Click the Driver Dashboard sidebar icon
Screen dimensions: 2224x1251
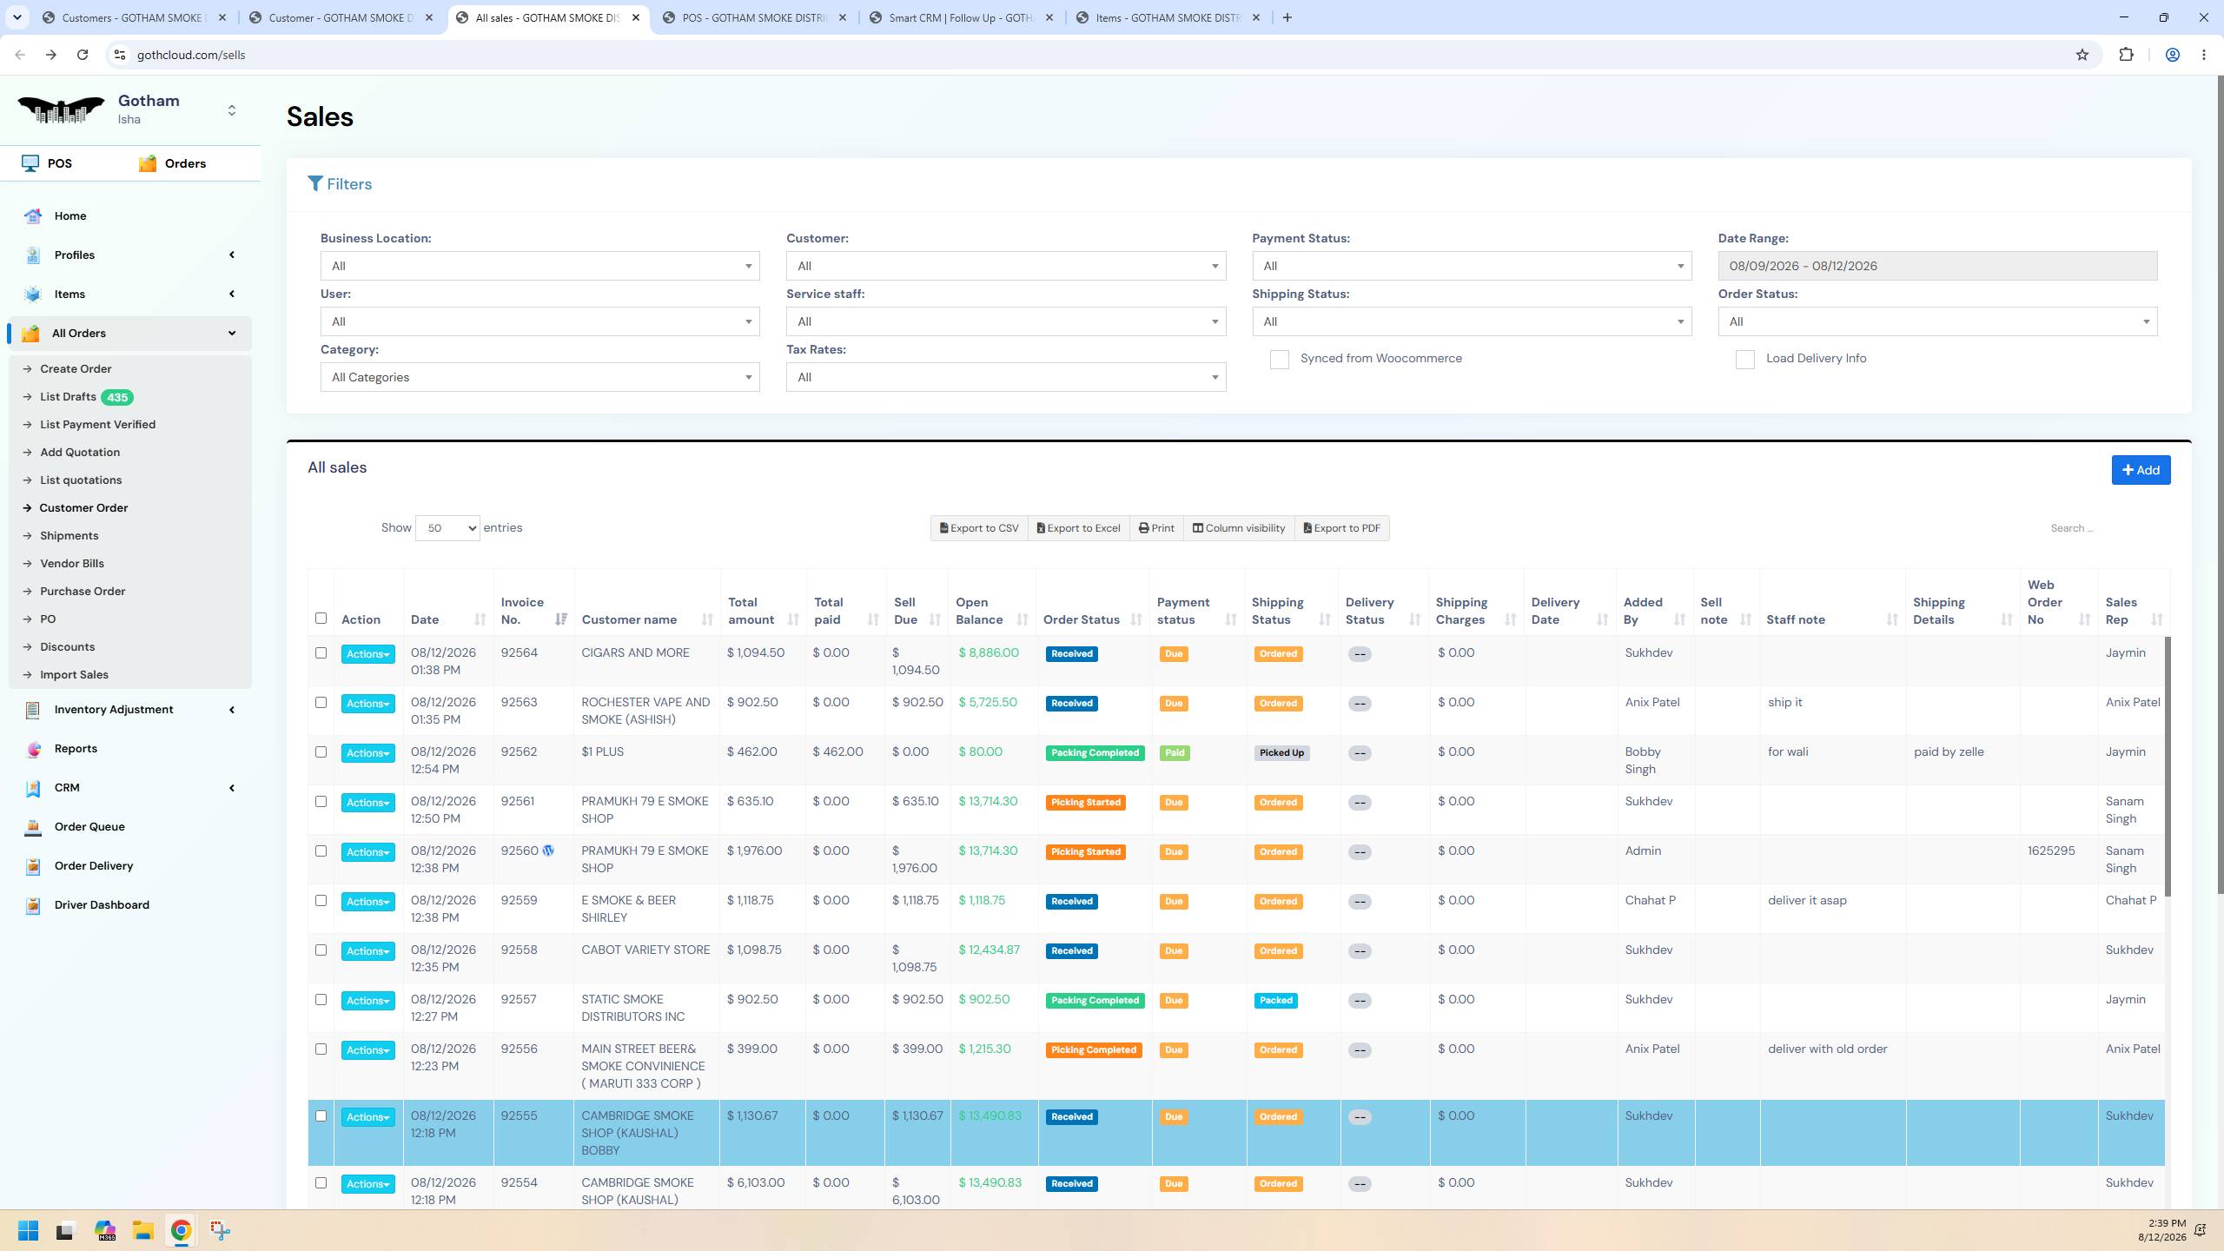(33, 905)
